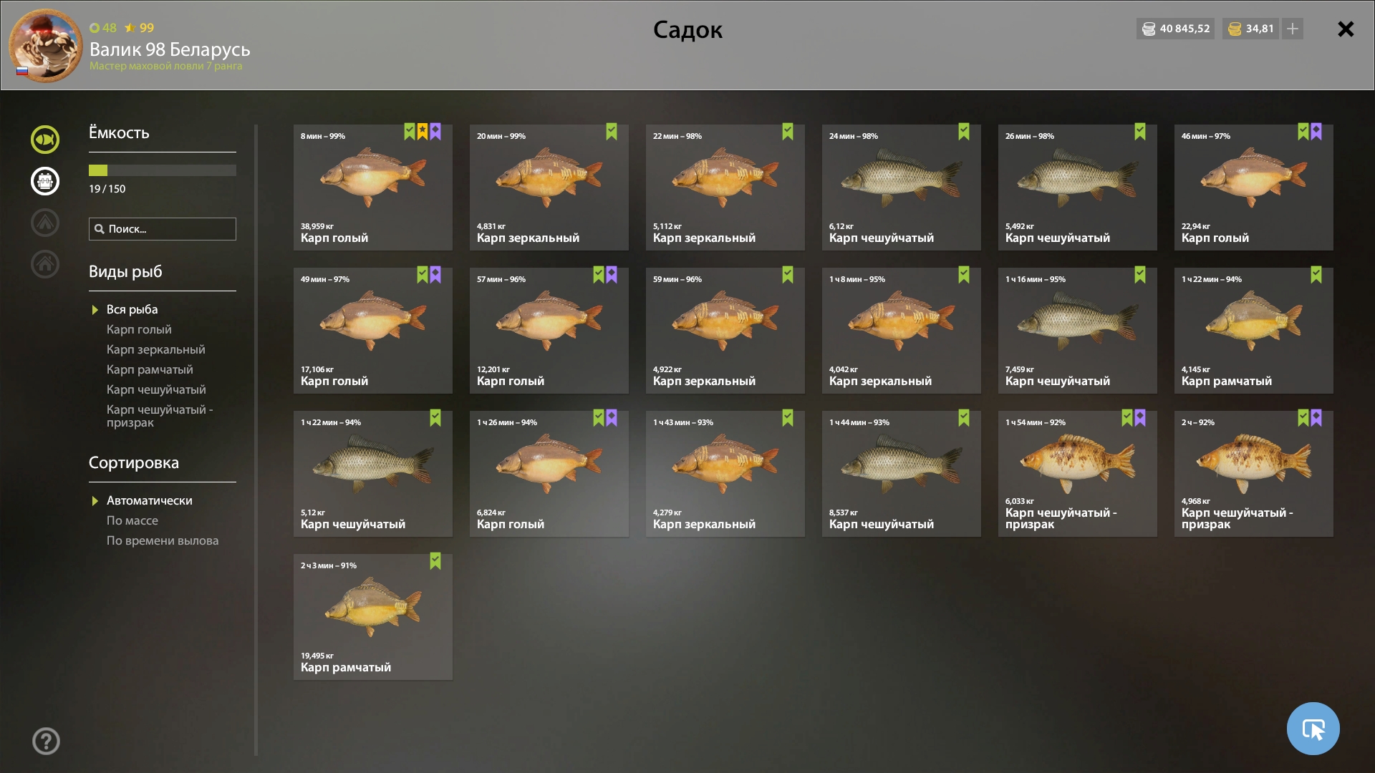Select the second round sidebar icon
The height and width of the screenshot is (773, 1375).
click(x=45, y=181)
